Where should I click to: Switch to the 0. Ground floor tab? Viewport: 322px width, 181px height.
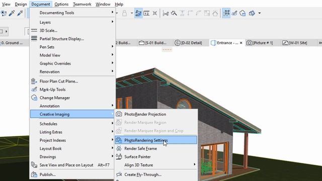click(12, 43)
